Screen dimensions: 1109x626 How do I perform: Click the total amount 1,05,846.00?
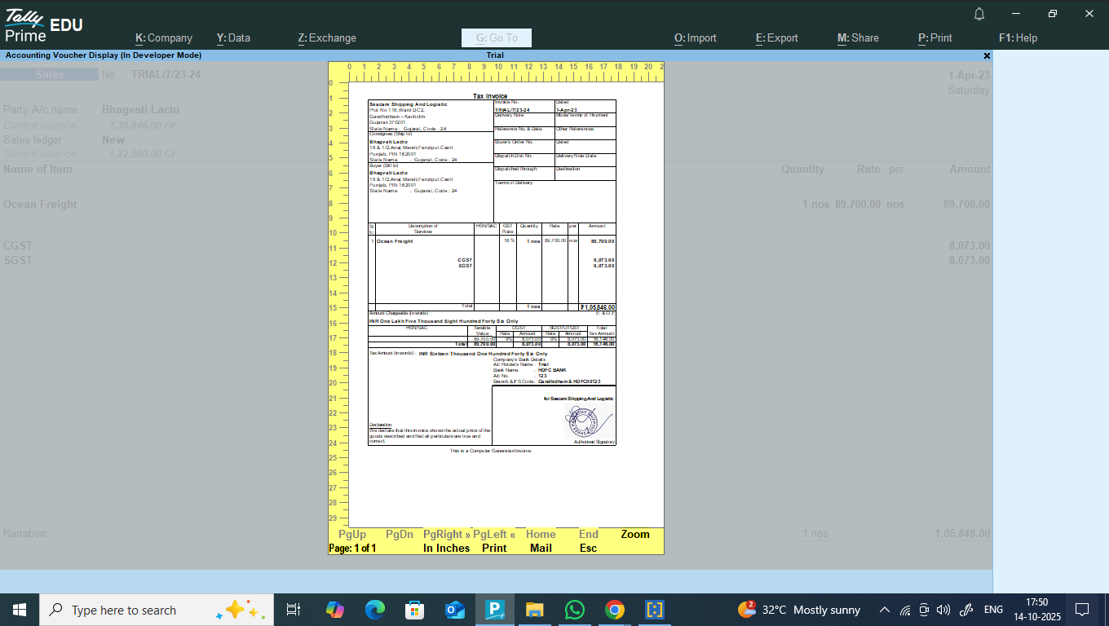(x=962, y=533)
